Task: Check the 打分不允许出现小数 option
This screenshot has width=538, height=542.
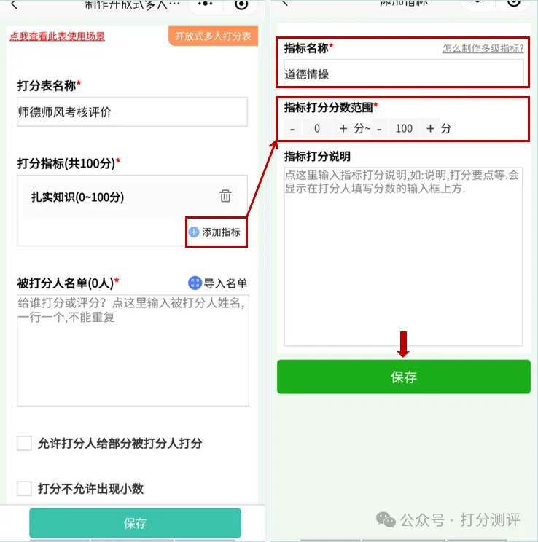Action: (24, 488)
